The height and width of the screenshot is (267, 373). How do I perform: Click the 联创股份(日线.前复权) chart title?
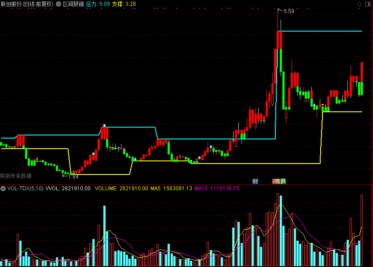coord(27,4)
